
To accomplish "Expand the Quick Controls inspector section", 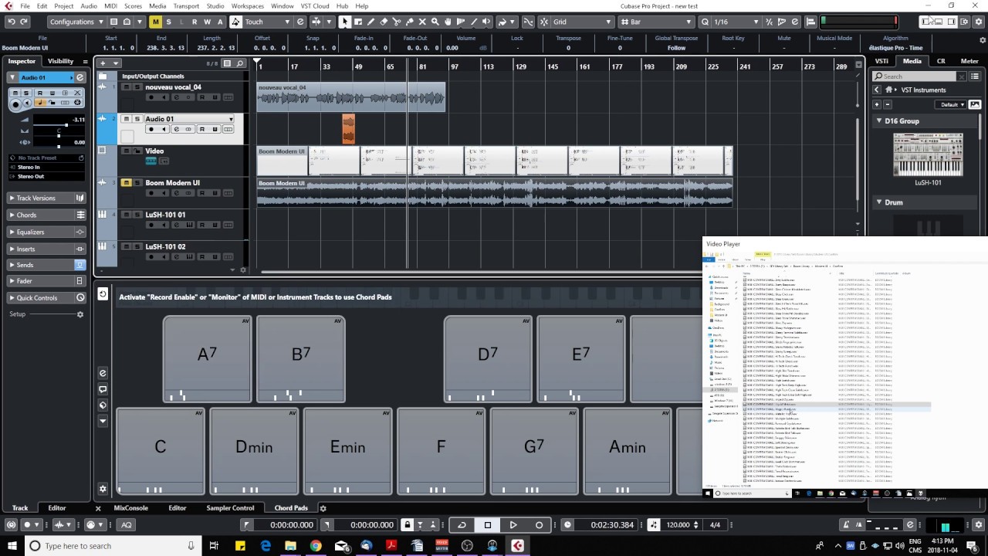I will [x=46, y=298].
